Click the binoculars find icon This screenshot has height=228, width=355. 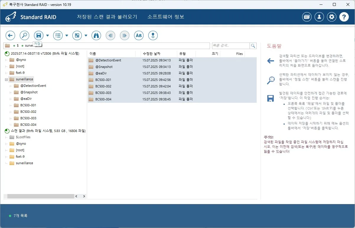click(x=96, y=35)
